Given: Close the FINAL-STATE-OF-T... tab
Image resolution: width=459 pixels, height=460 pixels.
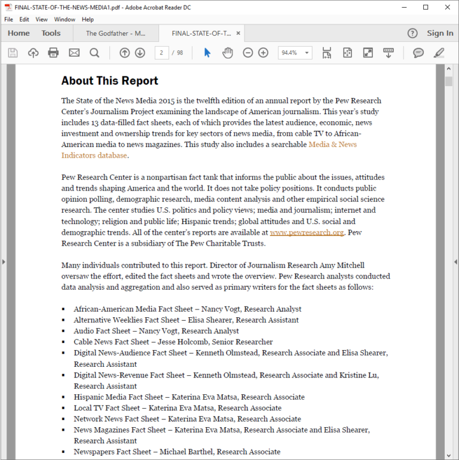Looking at the screenshot, I should (238, 33).
